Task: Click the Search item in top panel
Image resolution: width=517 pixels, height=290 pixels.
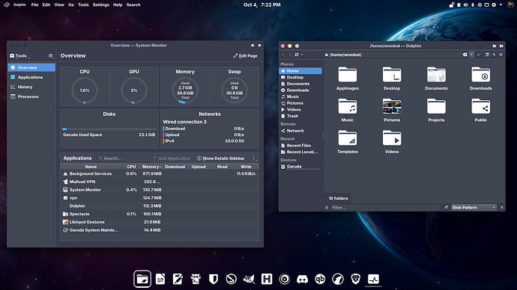Action: coord(133,4)
